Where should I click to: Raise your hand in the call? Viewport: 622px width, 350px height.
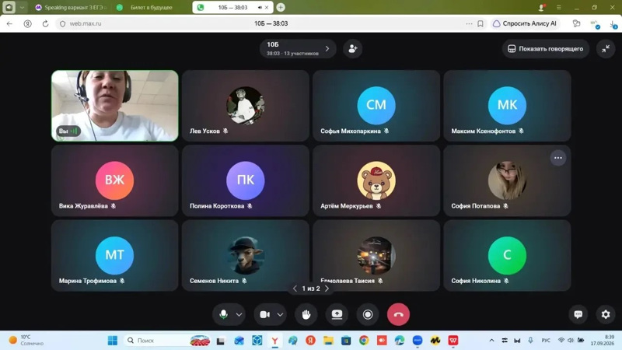pos(306,314)
